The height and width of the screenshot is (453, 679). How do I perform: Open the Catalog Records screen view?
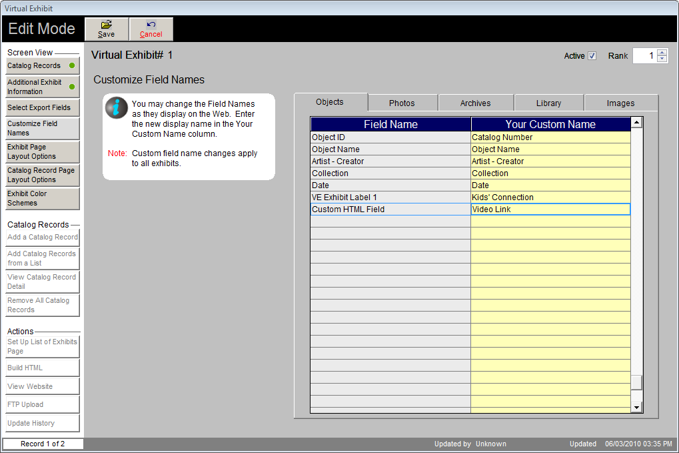[43, 66]
